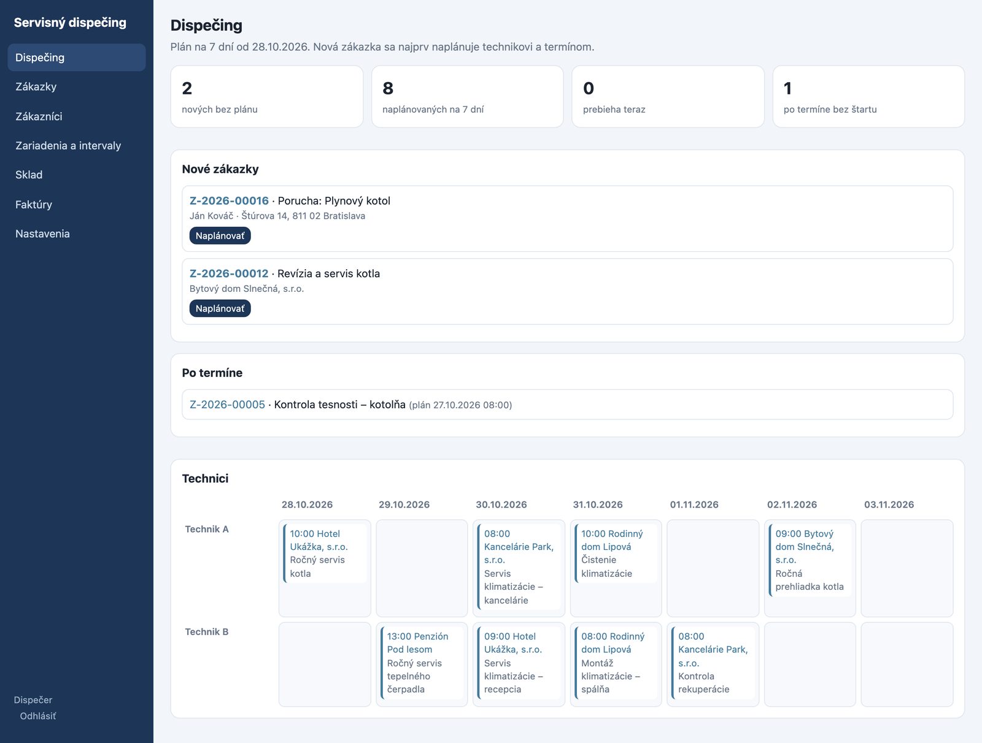982x743 pixels.
Task: Open Technik B 08:00 Kancelárie Park job
Action: pyautogui.click(x=713, y=663)
